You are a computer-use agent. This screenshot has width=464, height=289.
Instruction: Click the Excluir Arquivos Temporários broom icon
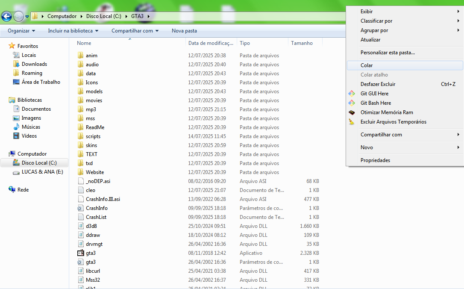click(x=351, y=122)
